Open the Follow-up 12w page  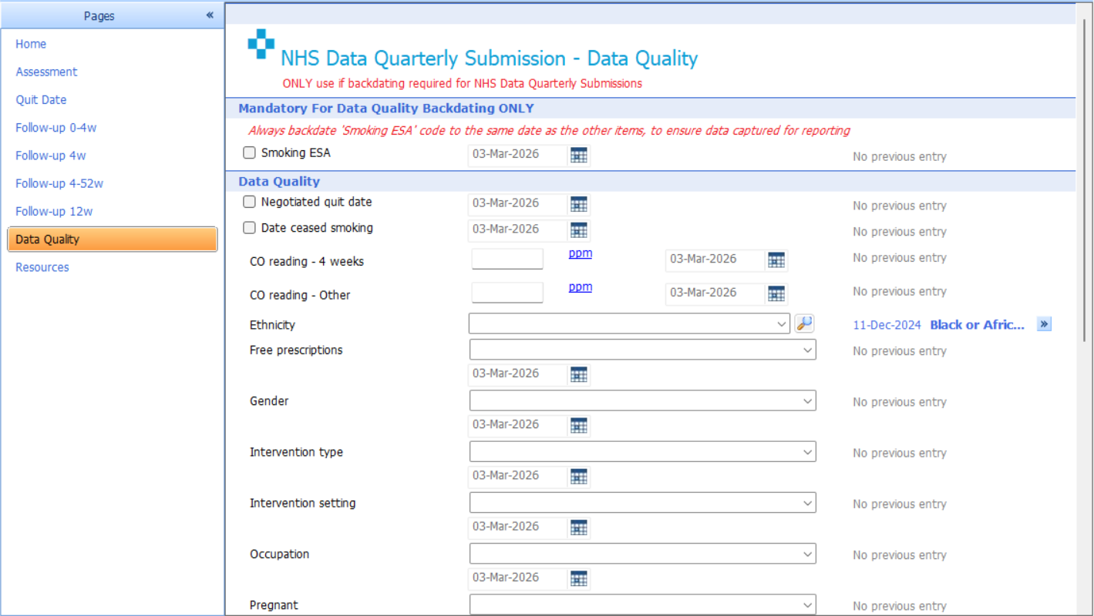pos(54,211)
